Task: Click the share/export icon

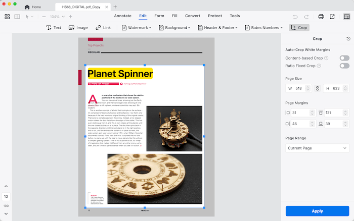Action: tap(332, 17)
